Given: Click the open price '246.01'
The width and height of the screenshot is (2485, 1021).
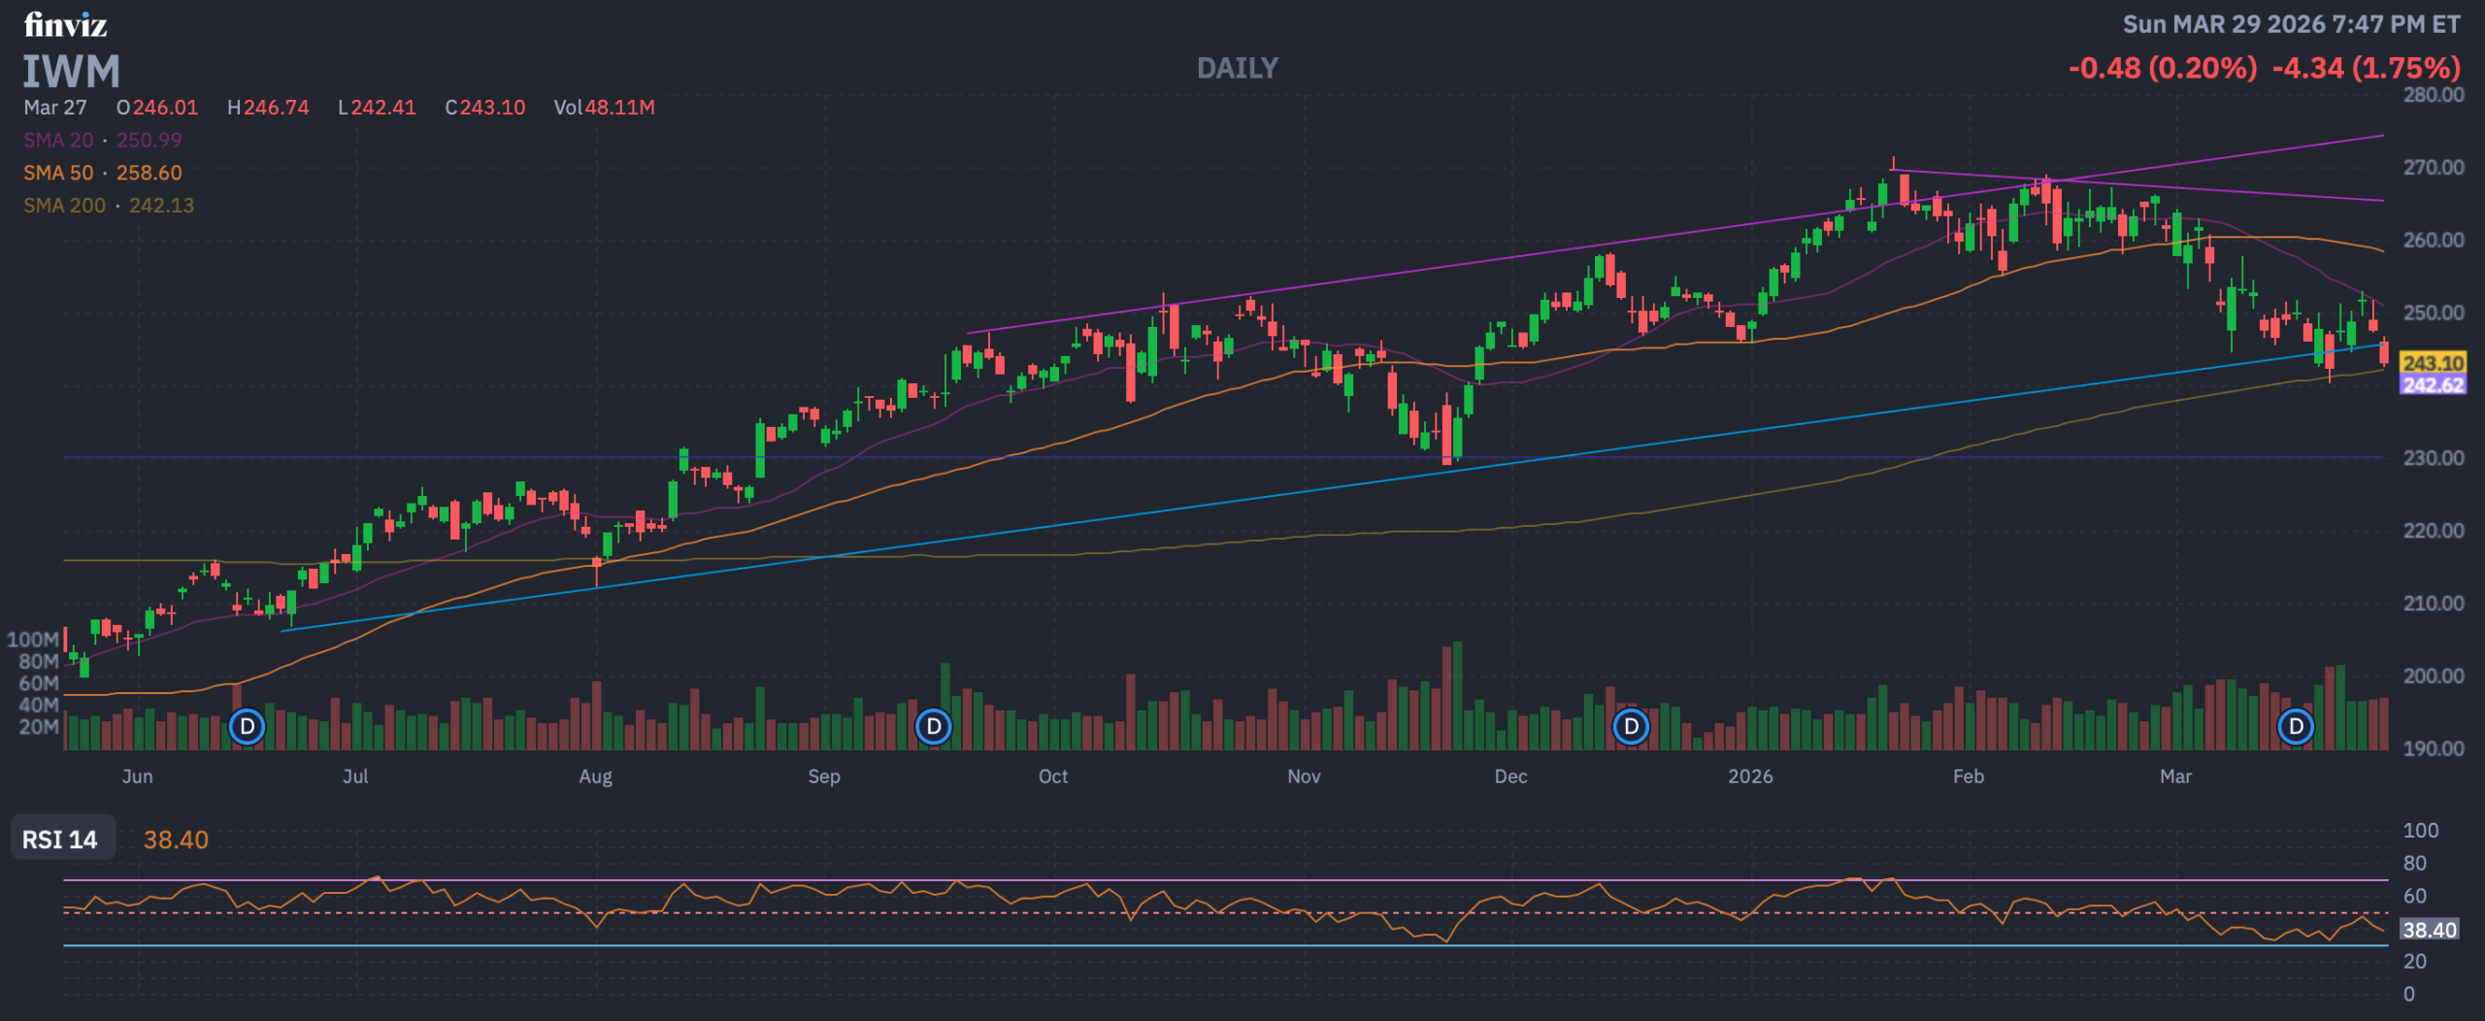Looking at the screenshot, I should [x=166, y=108].
